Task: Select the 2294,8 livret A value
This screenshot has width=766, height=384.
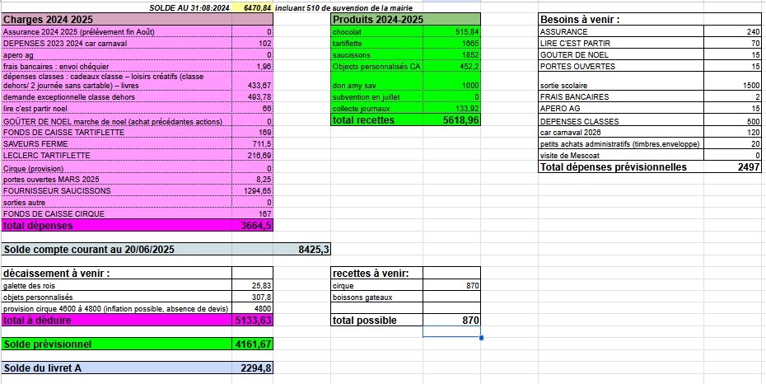Action: 252,368
